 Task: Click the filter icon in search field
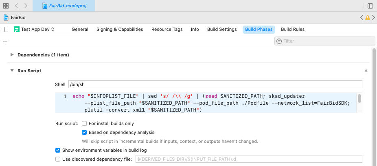tap(279, 41)
